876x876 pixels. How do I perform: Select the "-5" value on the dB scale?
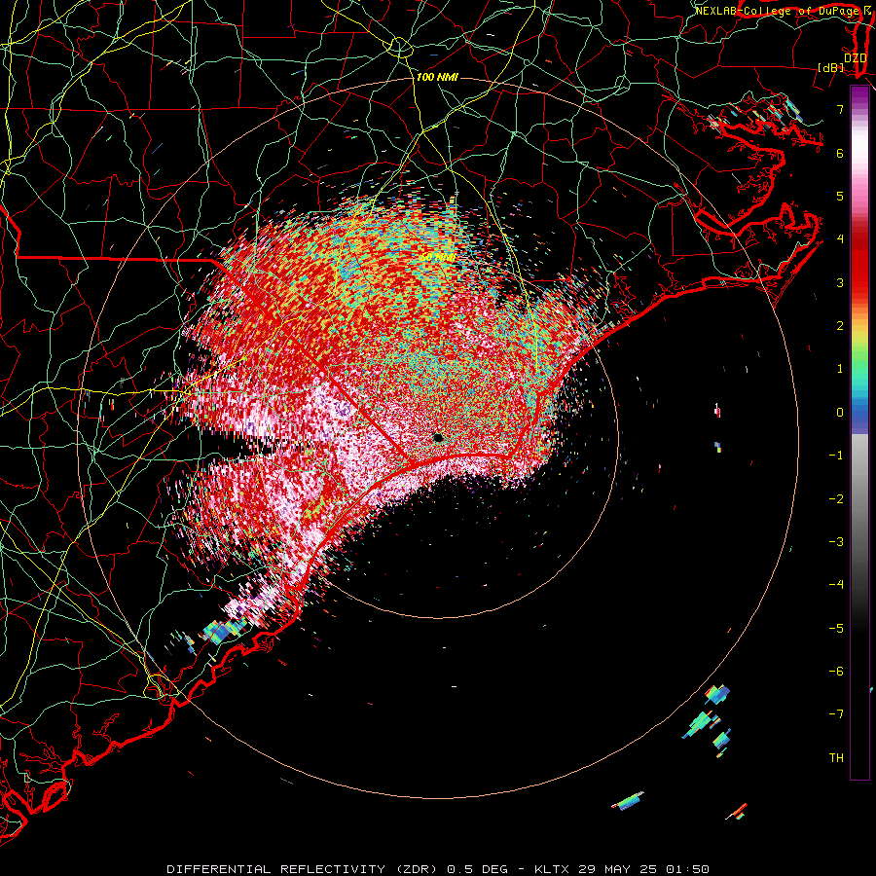coord(836,628)
